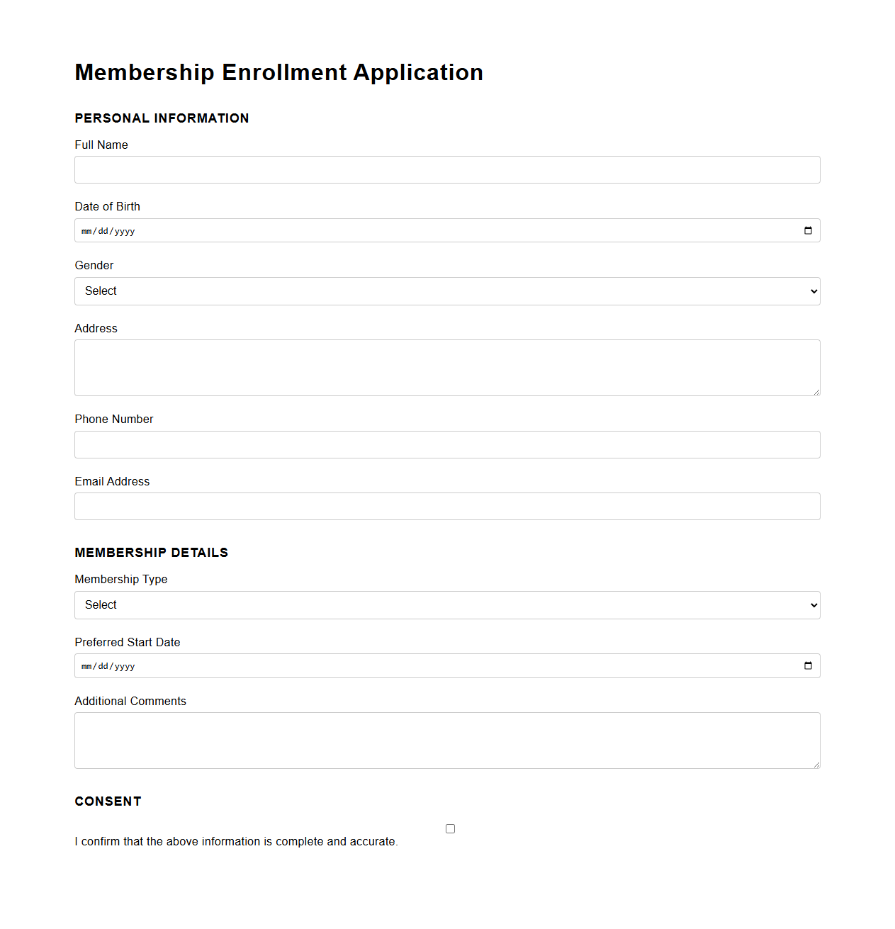The image size is (895, 929).
Task: Click the Additional Comments text area
Action: tap(446, 740)
